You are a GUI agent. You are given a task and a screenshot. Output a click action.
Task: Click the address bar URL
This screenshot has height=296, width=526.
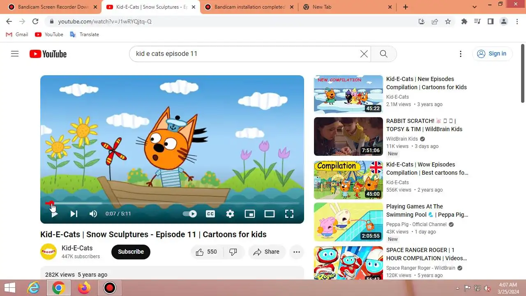[x=105, y=21]
